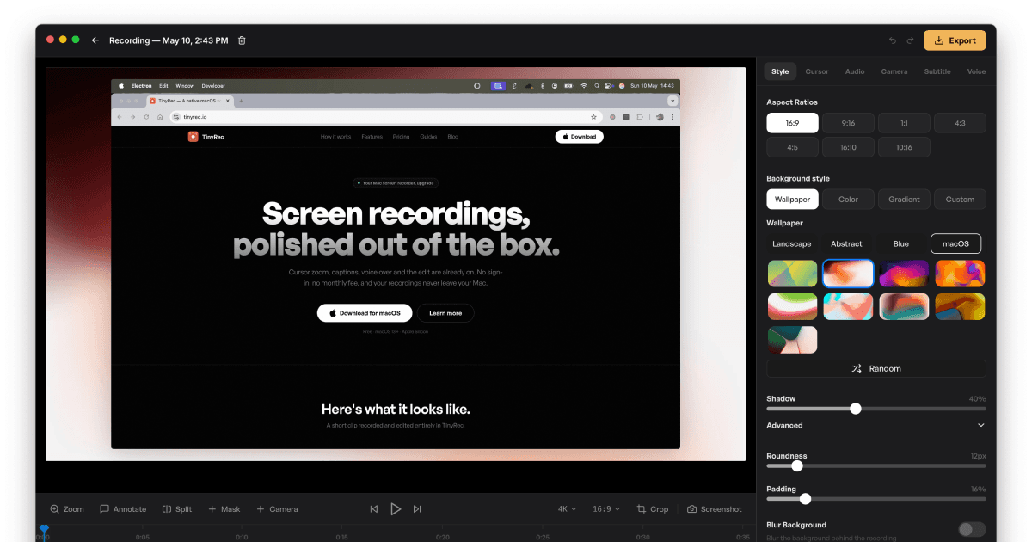1032x542 pixels.
Task: Choose Custom background style
Action: [960, 199]
